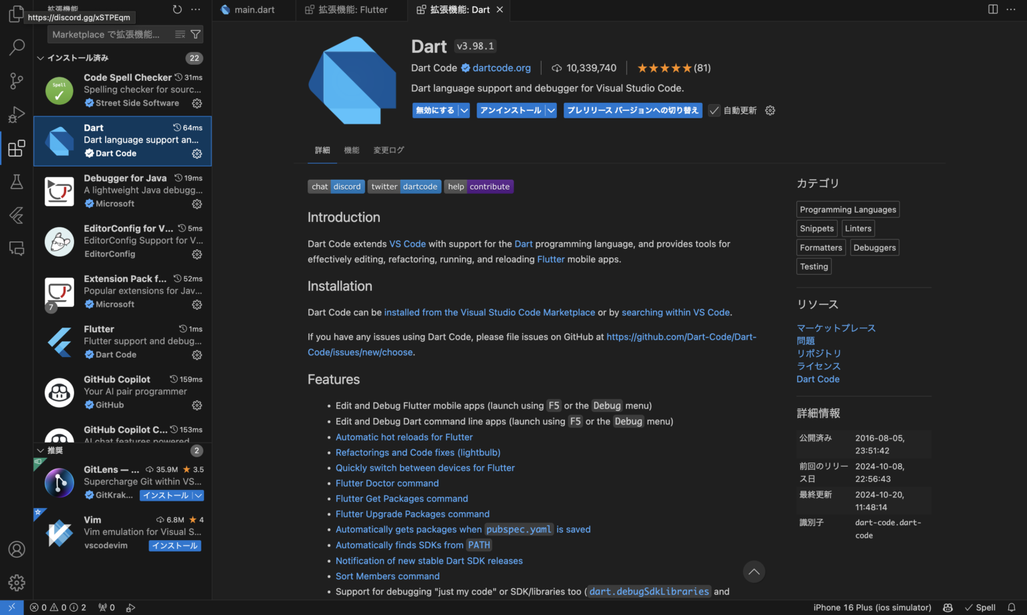The height and width of the screenshot is (615, 1027).
Task: Open the Accounts icon near the bottom
Action: pyautogui.click(x=16, y=549)
